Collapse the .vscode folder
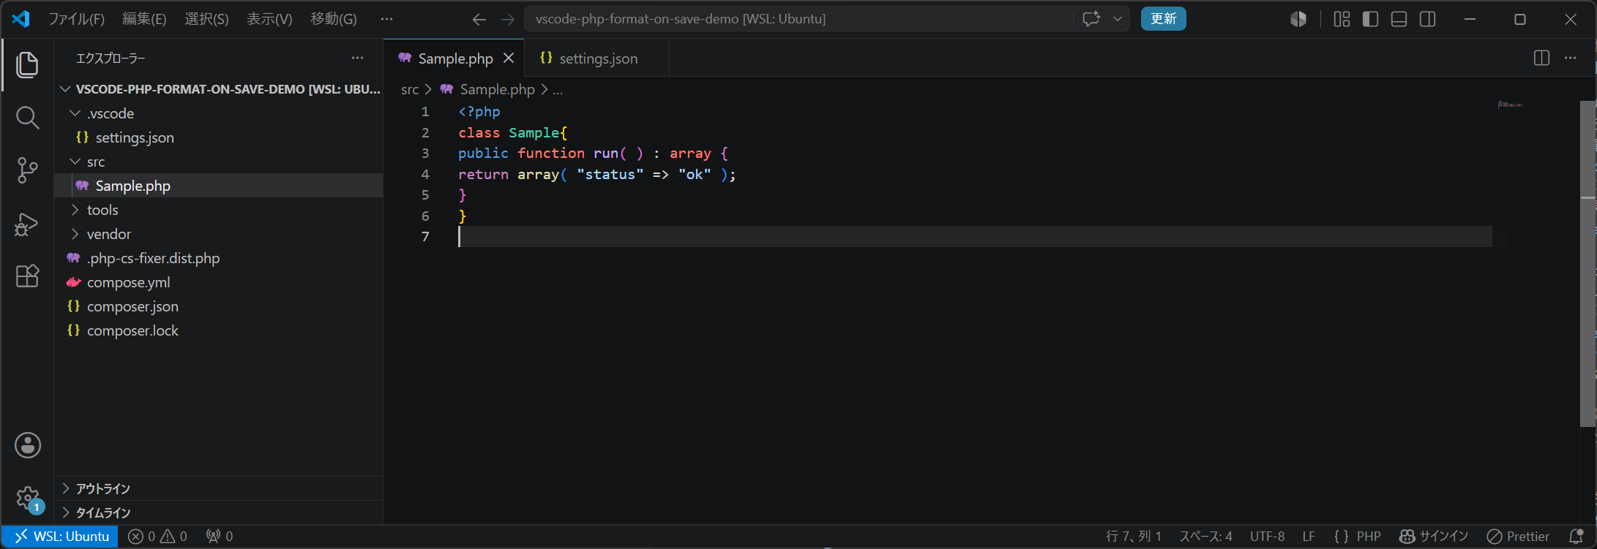 75,113
